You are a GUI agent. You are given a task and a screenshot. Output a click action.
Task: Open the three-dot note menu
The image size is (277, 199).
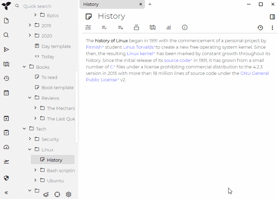tap(272, 27)
